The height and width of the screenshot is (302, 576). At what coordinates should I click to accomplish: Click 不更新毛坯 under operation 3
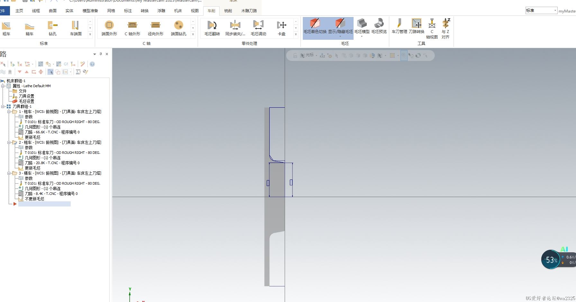34,199
